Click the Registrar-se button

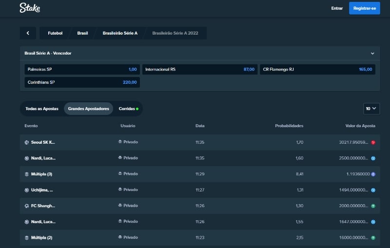point(364,8)
